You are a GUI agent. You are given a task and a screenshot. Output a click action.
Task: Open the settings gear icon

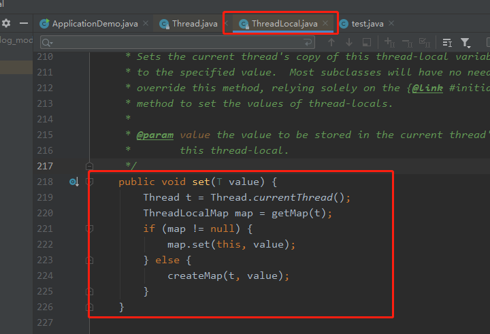(6, 23)
